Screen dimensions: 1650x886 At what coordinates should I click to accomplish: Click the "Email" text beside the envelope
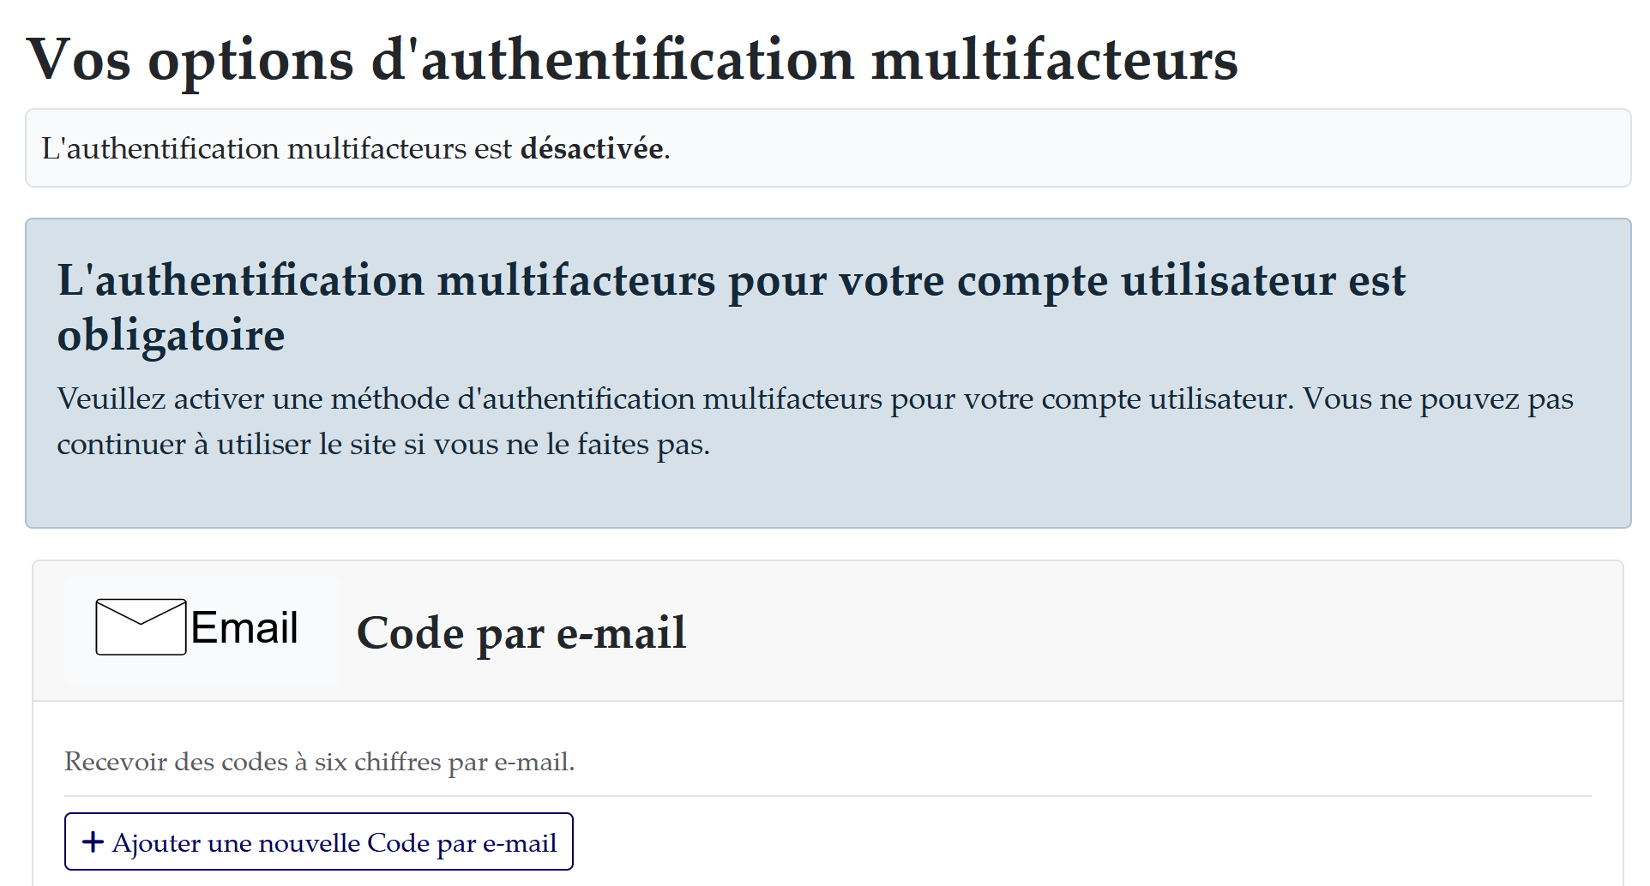pos(244,628)
